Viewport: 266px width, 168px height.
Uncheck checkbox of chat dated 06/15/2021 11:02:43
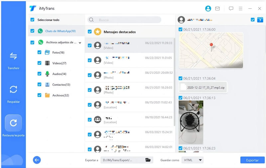[x=89, y=105]
